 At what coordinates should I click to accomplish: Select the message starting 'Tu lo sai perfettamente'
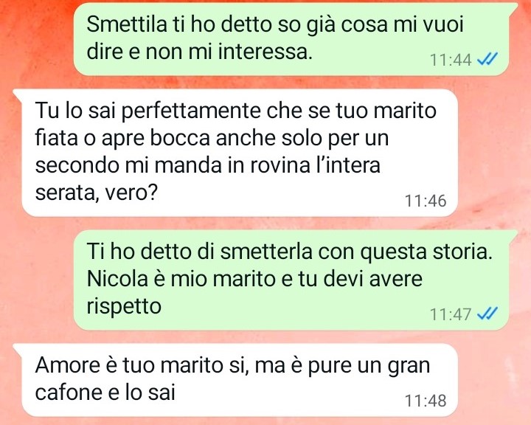[x=240, y=153]
